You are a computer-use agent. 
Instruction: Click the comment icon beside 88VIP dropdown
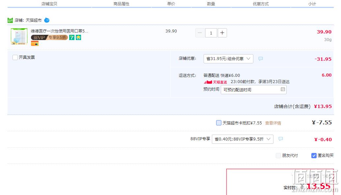tap(281, 139)
